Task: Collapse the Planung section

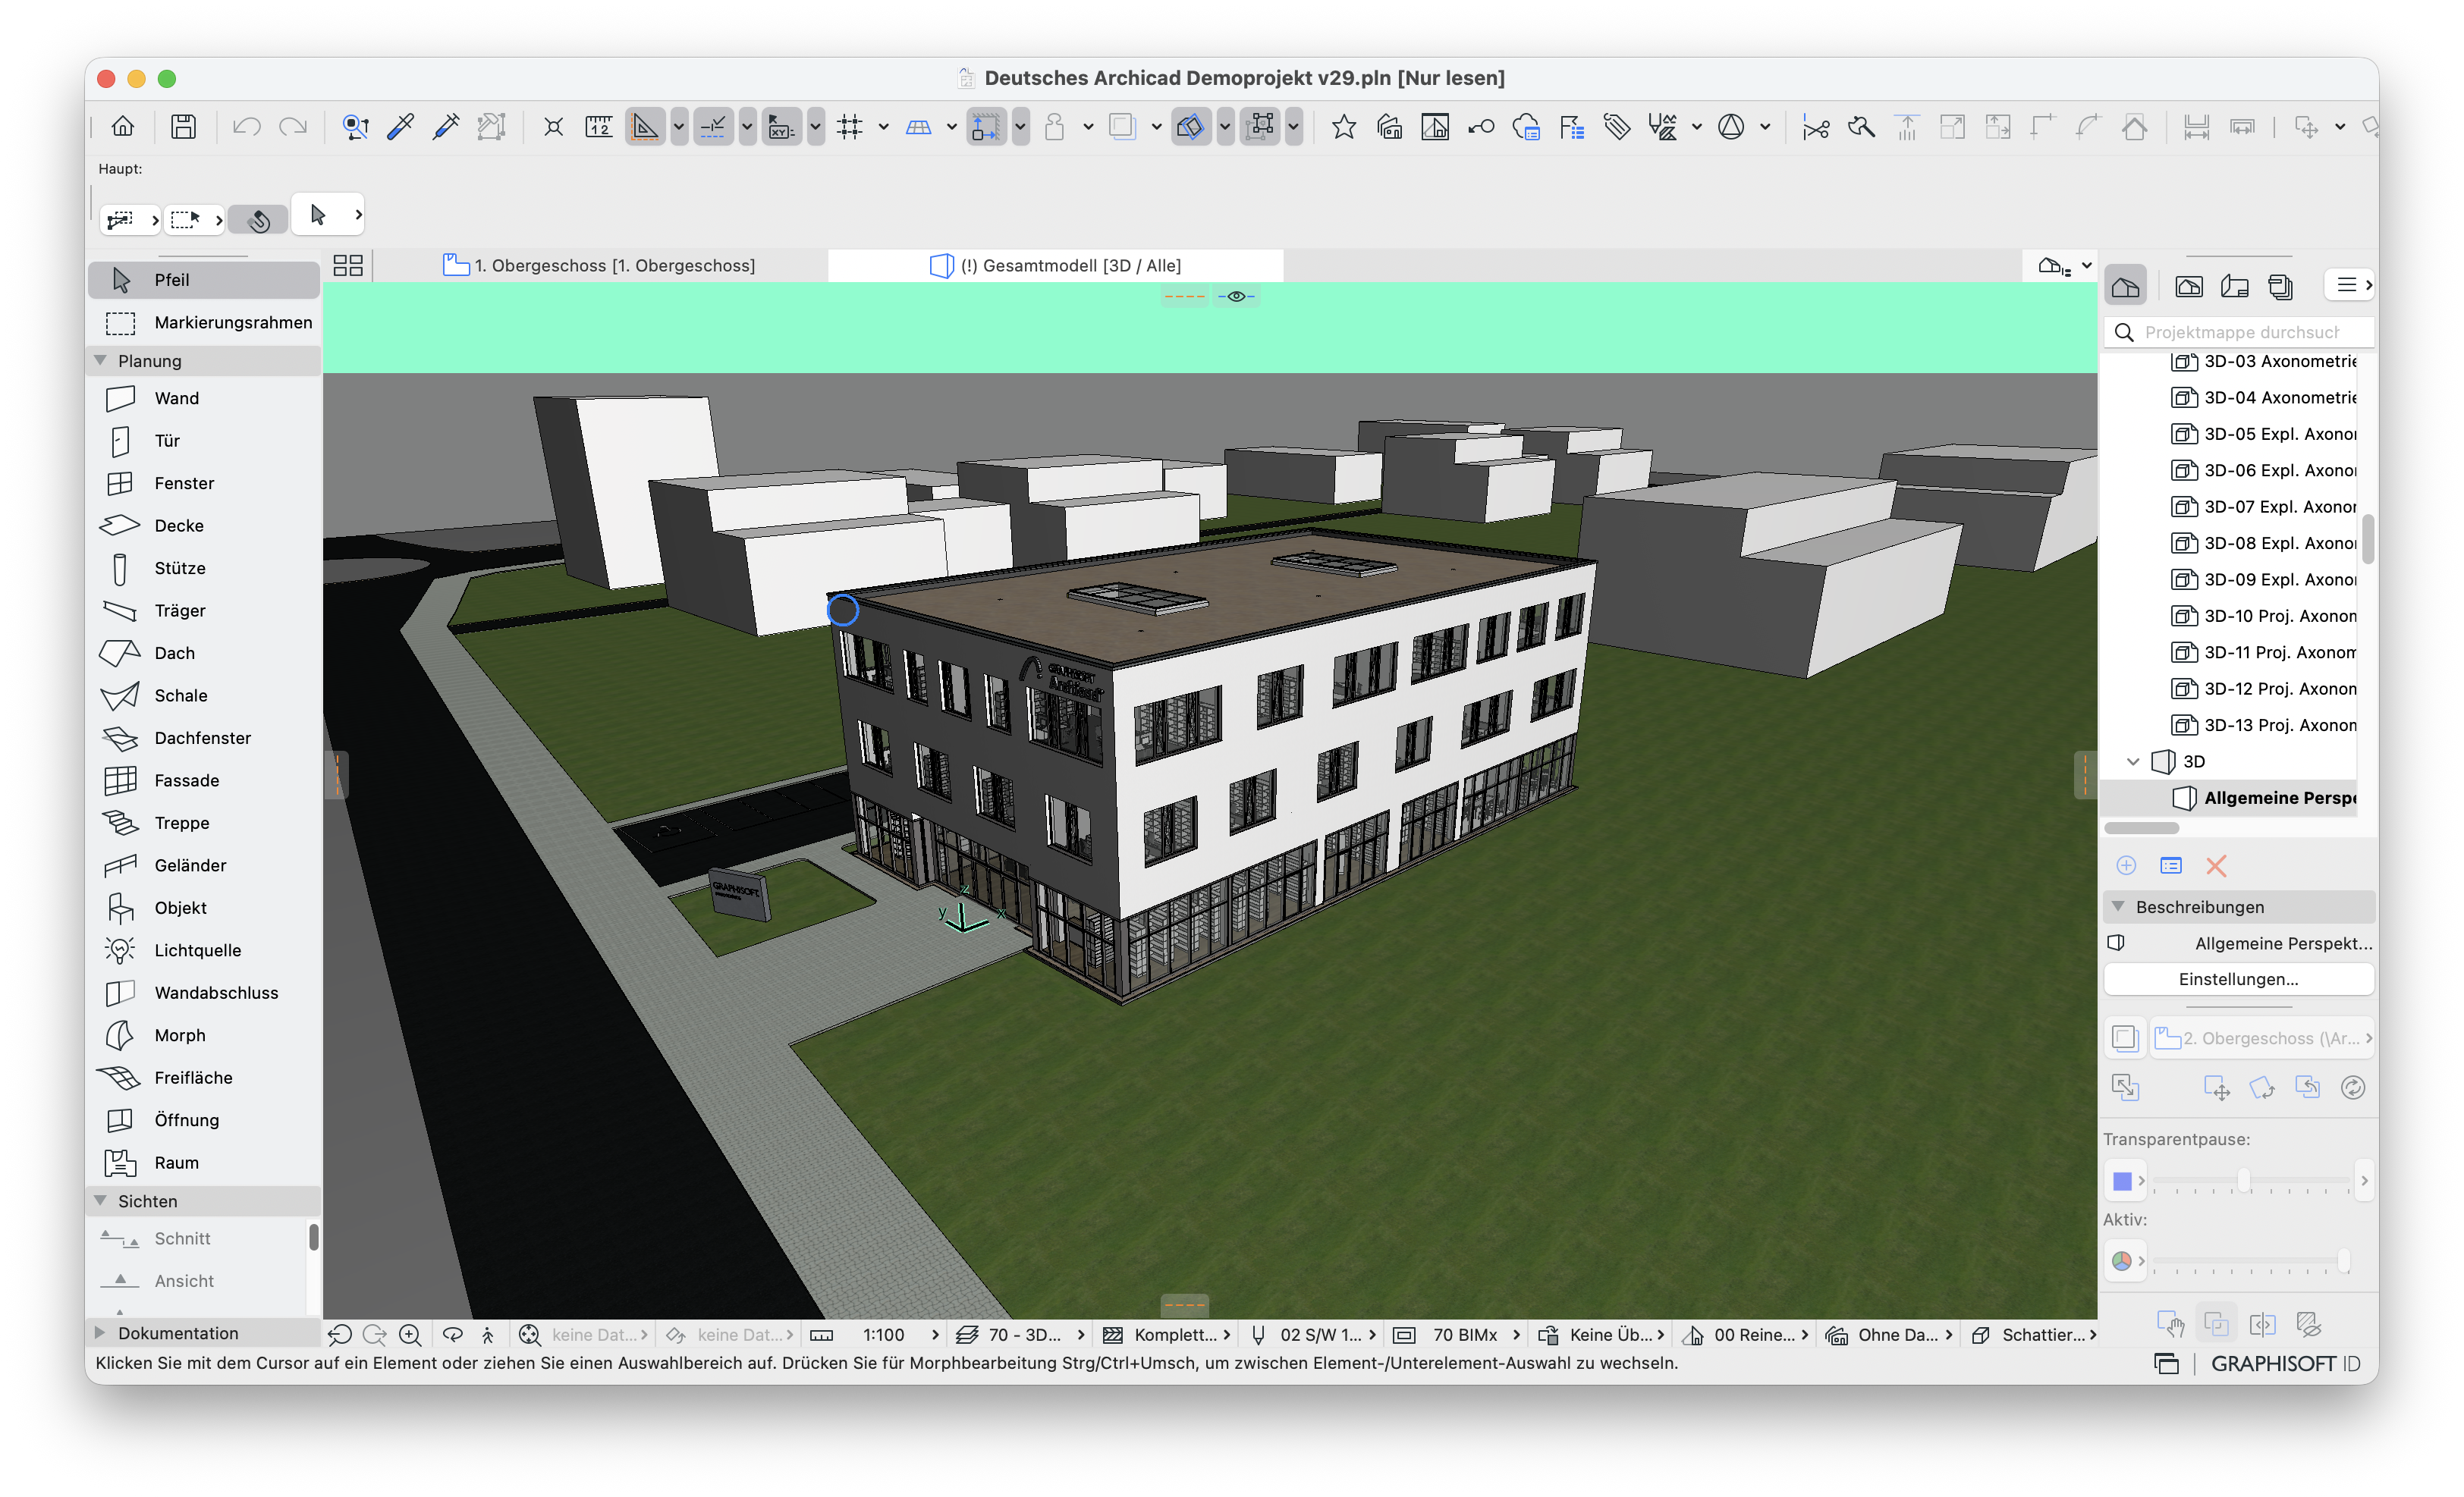Action: pyautogui.click(x=100, y=361)
